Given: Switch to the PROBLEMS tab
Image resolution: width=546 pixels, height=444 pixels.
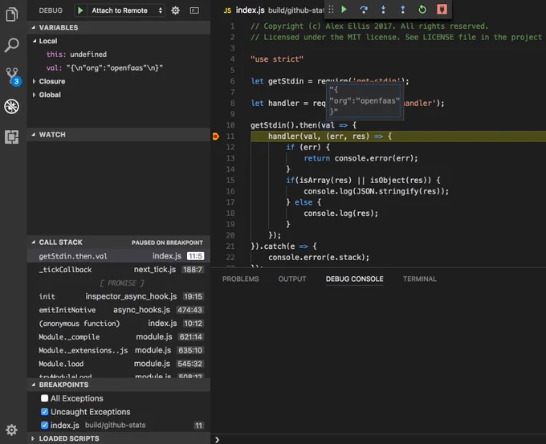Looking at the screenshot, I should pyautogui.click(x=241, y=279).
